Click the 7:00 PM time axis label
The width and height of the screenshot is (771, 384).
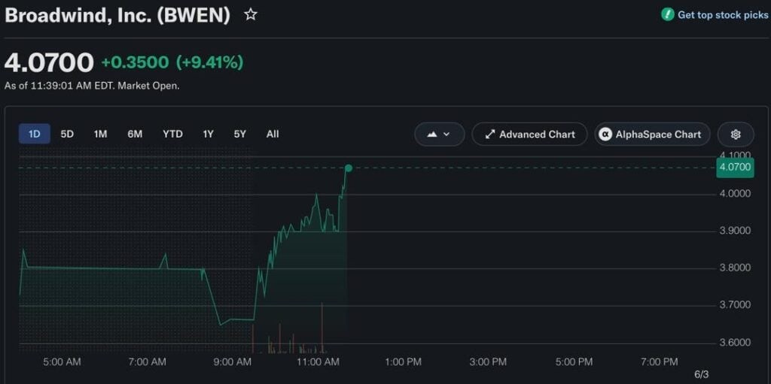[x=660, y=362]
